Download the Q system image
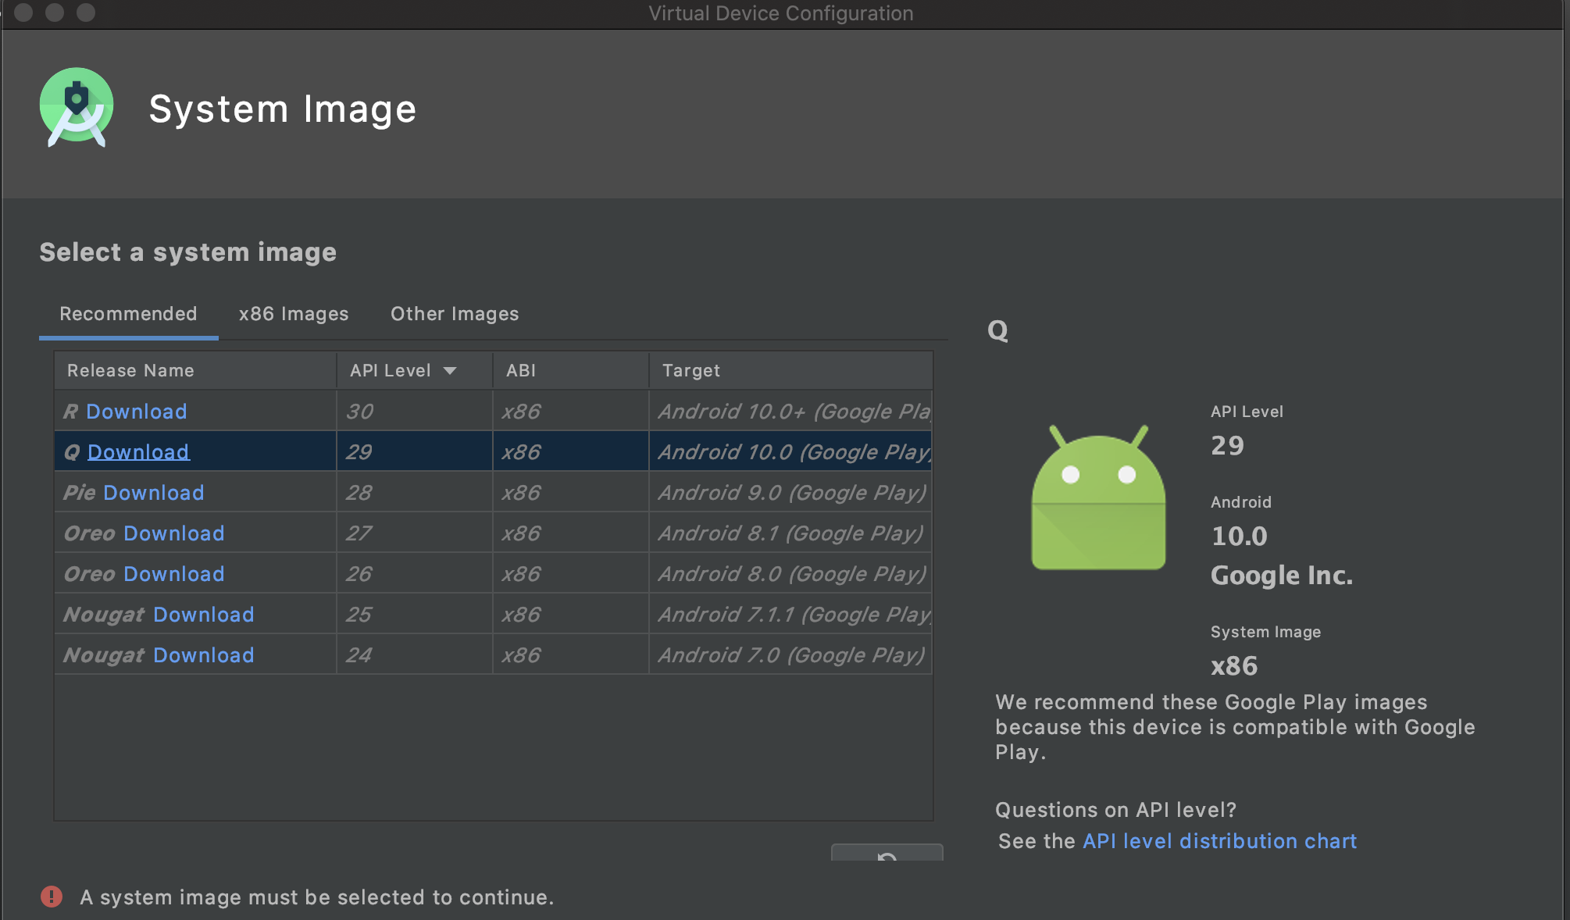1570x920 pixels. [138, 452]
